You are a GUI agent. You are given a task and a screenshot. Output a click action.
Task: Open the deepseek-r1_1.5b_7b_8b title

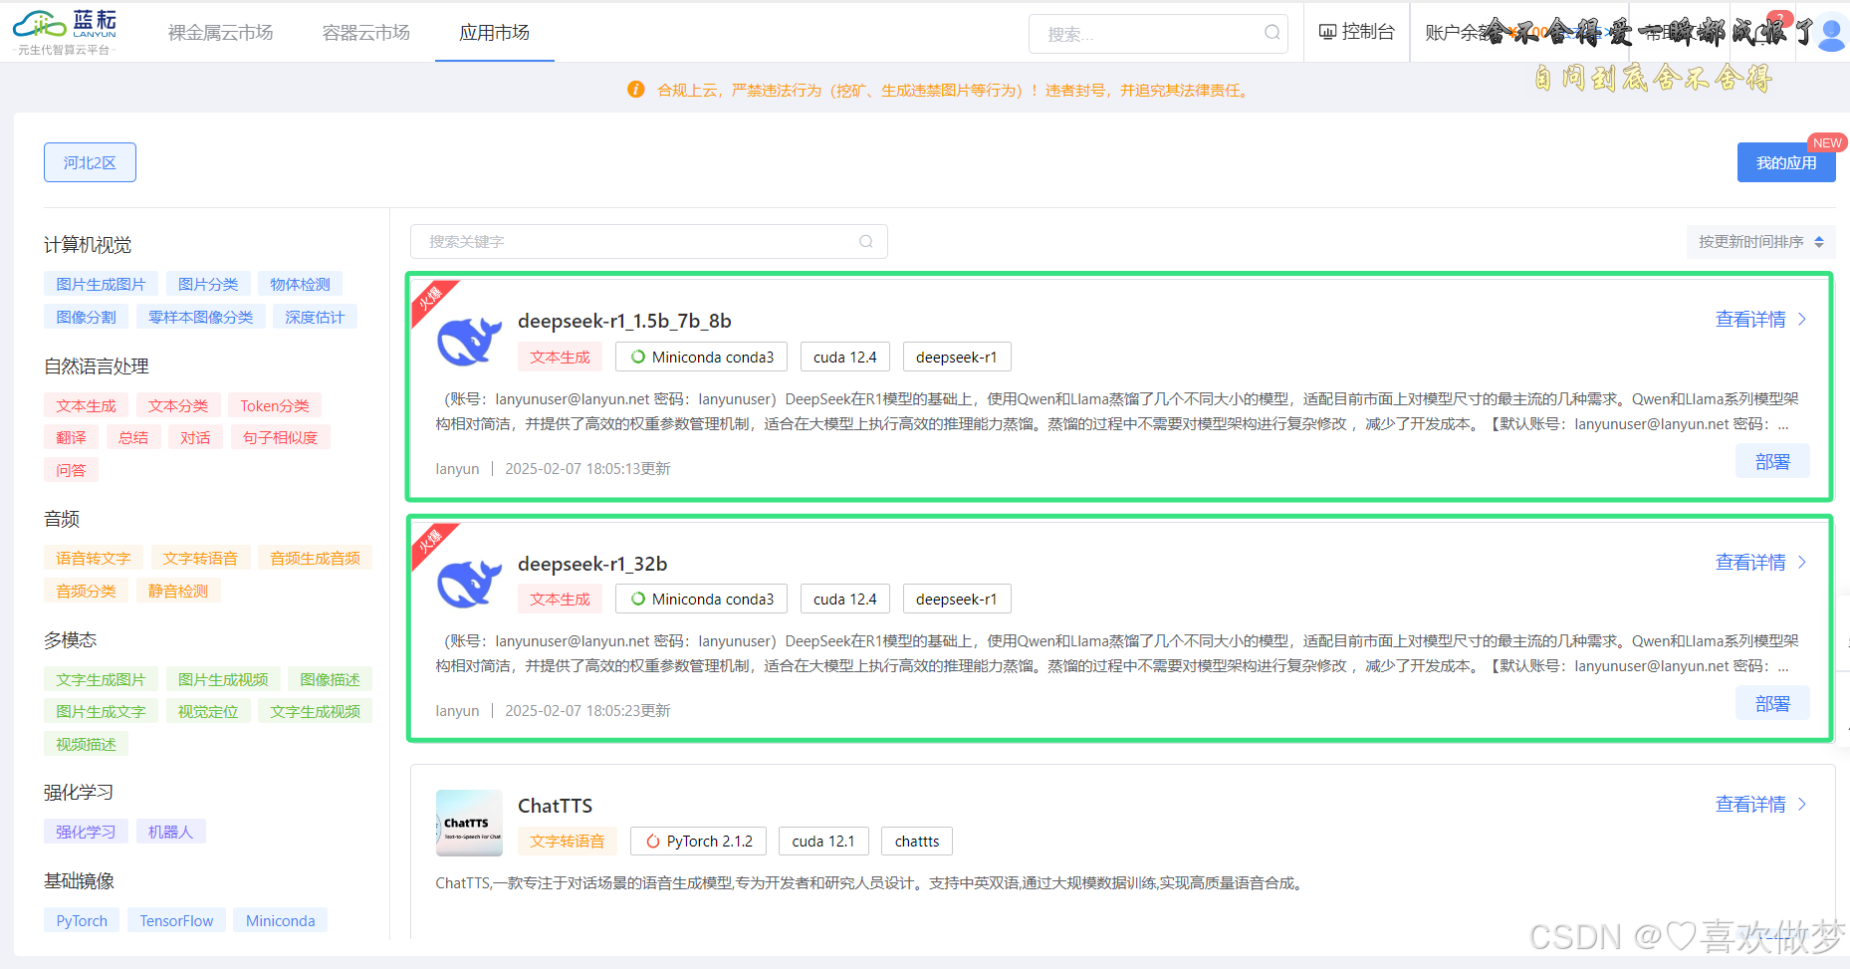624,321
